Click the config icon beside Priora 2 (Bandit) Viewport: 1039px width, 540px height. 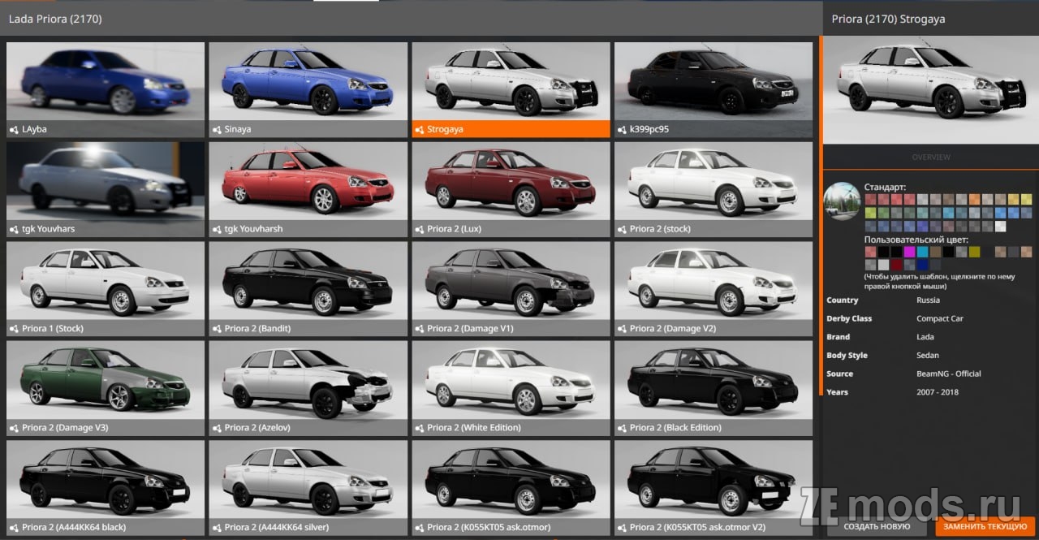click(x=217, y=328)
